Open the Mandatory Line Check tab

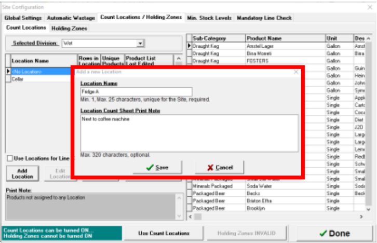pyautogui.click(x=264, y=18)
